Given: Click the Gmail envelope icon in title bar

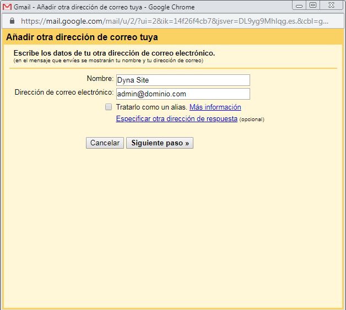Looking at the screenshot, I should pyautogui.click(x=8, y=7).
